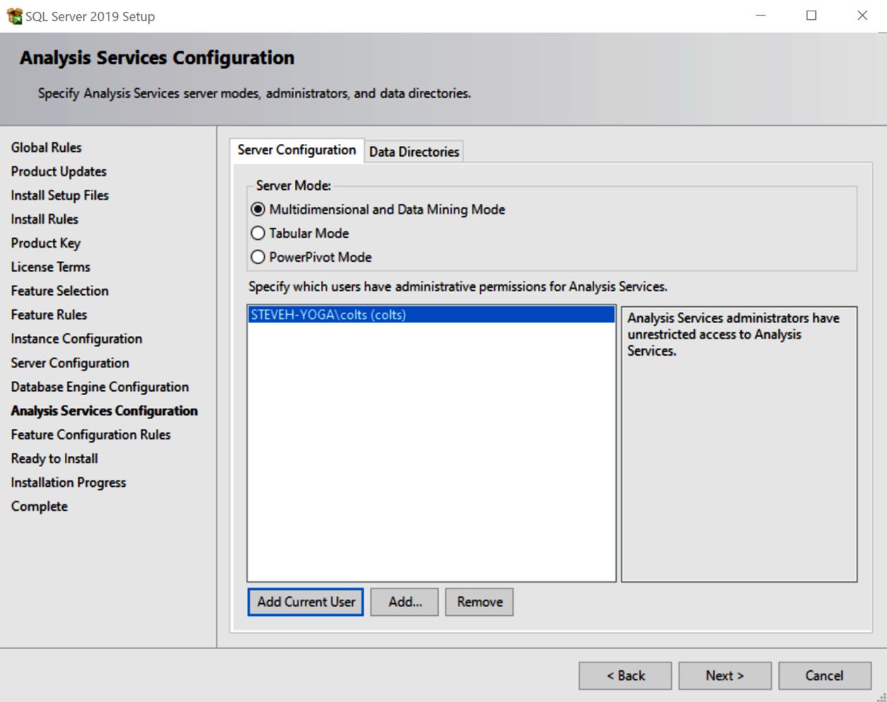Click Install Setup Files step

(x=60, y=195)
